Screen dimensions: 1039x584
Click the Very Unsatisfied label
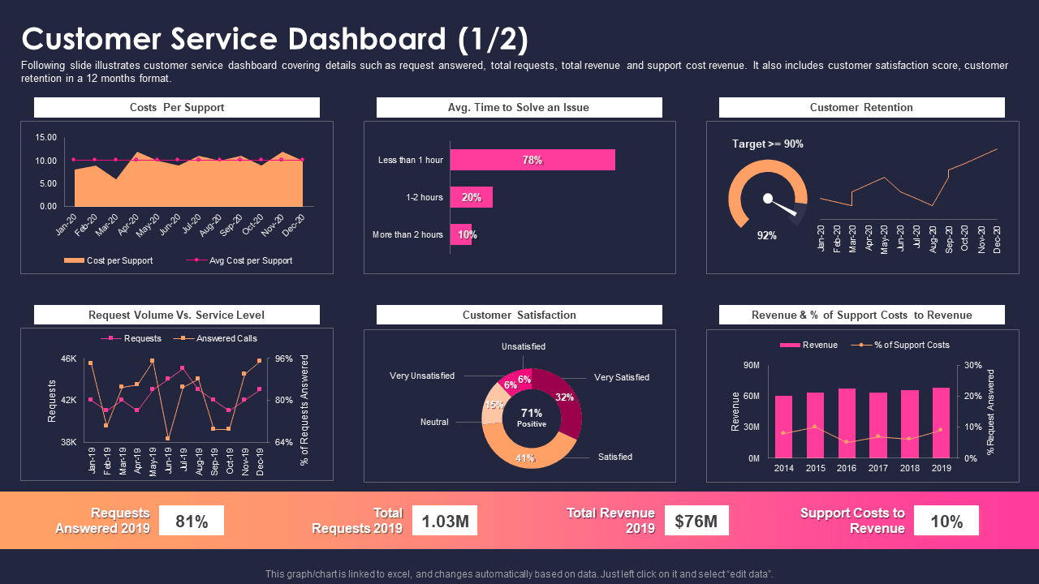pos(422,376)
